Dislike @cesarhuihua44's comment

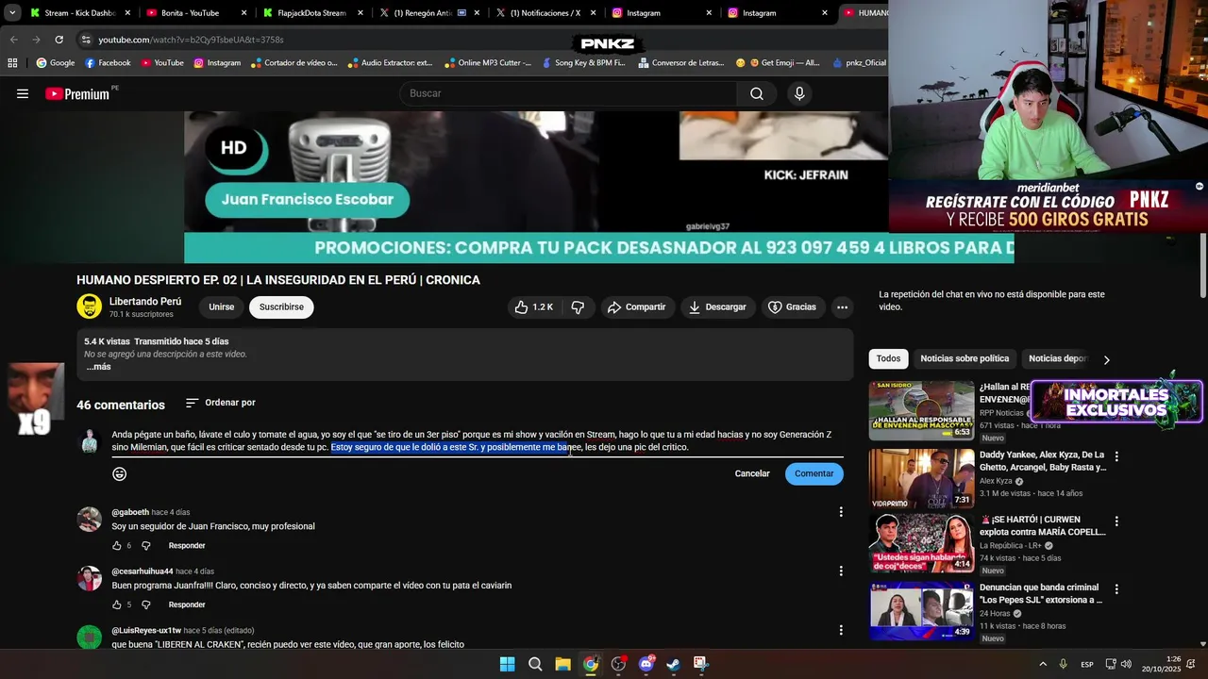pyautogui.click(x=146, y=604)
